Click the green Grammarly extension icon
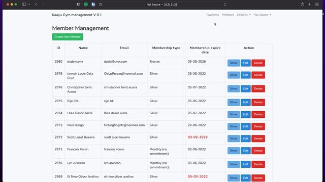Screen dimensions: 325x182 tap(86, 5)
